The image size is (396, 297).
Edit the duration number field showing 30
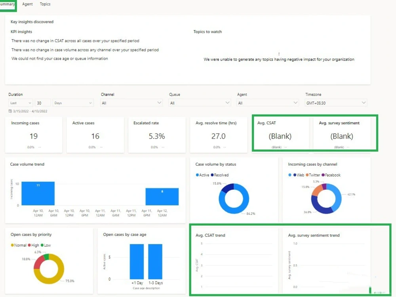tap(43, 103)
